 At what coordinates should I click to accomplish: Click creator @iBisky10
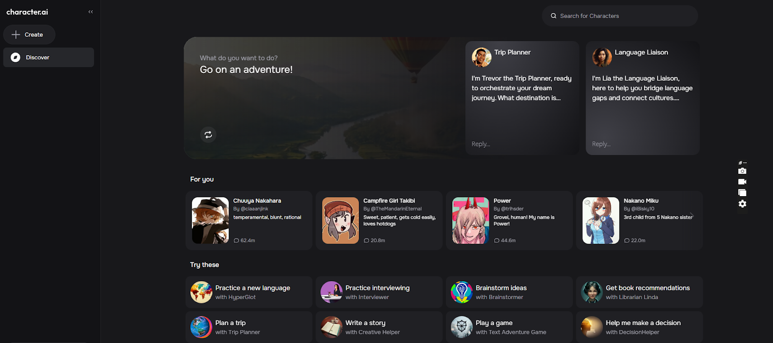coord(643,209)
